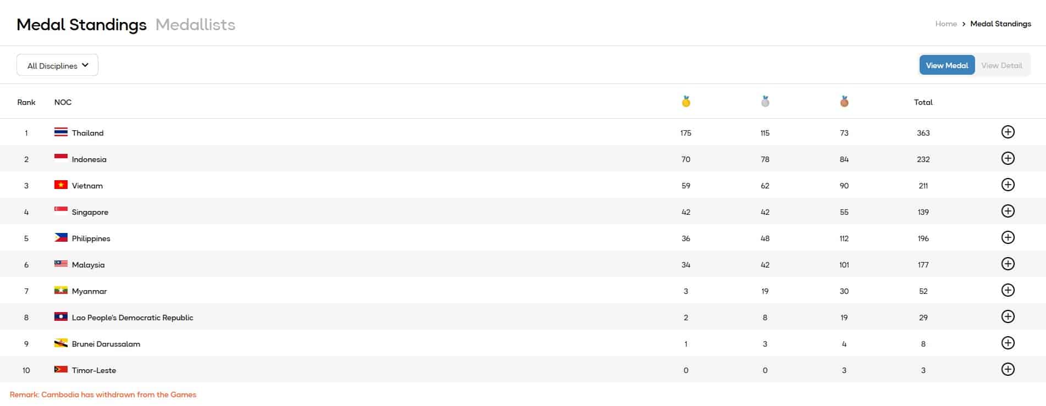Open the Medallists tab

click(x=195, y=25)
